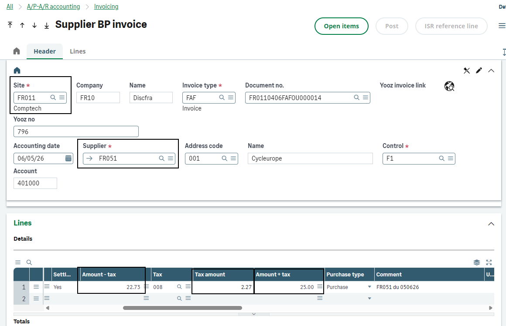Image resolution: width=506 pixels, height=326 pixels.
Task: Follow the A/P-A/R accounting breadcrumb link
Action: click(x=53, y=7)
